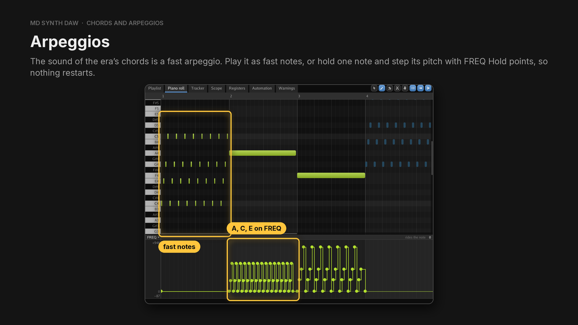Click the B4 piano key
The height and width of the screenshot is (325, 578).
point(153,142)
